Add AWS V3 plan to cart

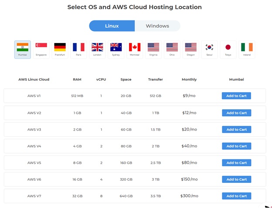coord(236,129)
